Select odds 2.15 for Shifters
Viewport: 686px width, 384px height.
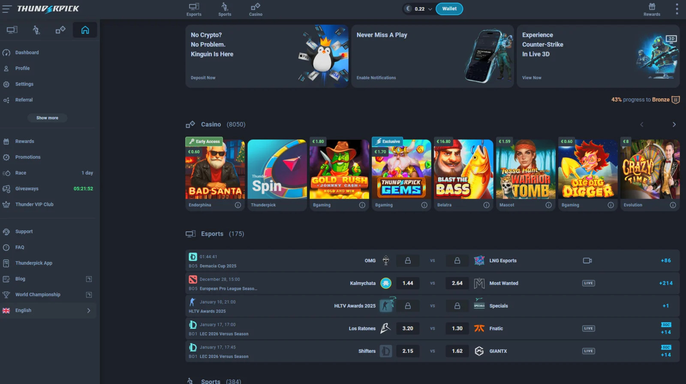(408, 351)
